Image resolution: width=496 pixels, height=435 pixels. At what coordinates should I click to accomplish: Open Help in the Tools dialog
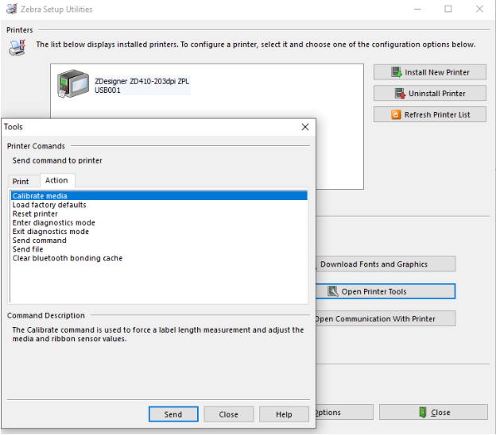[284, 414]
